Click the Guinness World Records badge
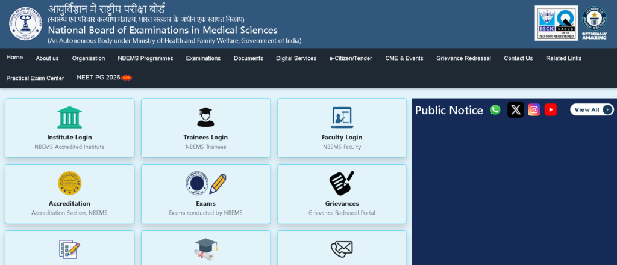The height and width of the screenshot is (265, 617). [594, 23]
